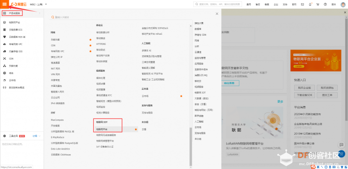This screenshot has height=169, width=348.
Task: Open the chat bubble support icon
Action: click(x=341, y=144)
